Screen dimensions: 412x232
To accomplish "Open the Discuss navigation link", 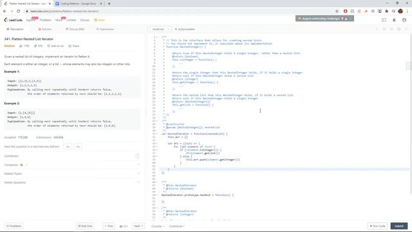I will [85, 20].
